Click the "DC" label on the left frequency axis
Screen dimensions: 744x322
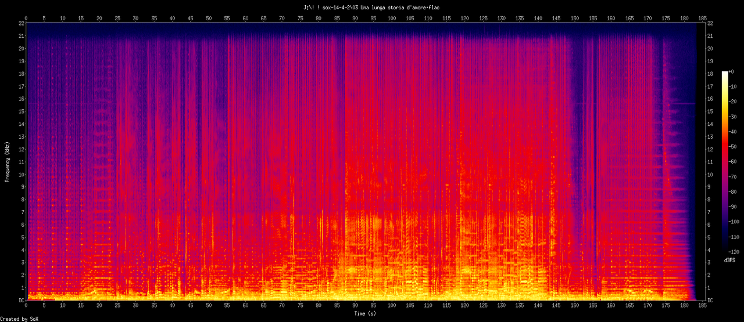21,301
